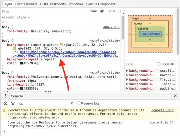This screenshot has height=136, width=180.
Task: Click the yellow warning triangle icon
Action: click(x=4, y=110)
